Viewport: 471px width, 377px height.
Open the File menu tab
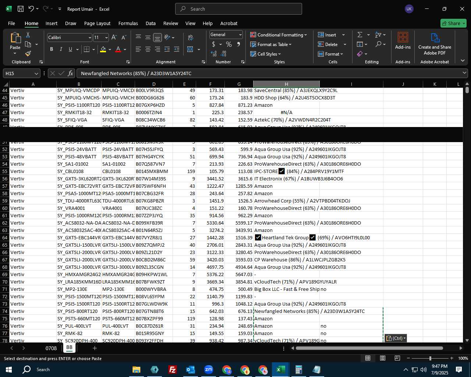[x=11, y=23]
